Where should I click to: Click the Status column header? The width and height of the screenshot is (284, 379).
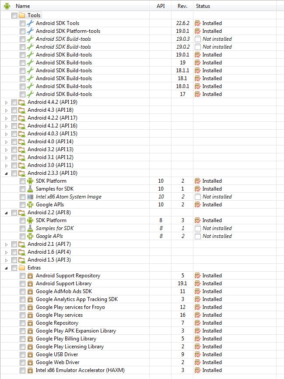click(x=203, y=6)
